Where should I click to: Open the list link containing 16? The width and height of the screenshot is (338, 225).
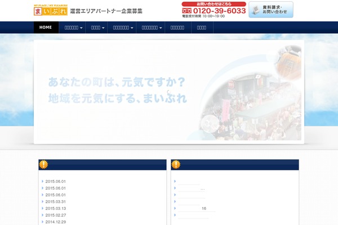(x=197, y=209)
